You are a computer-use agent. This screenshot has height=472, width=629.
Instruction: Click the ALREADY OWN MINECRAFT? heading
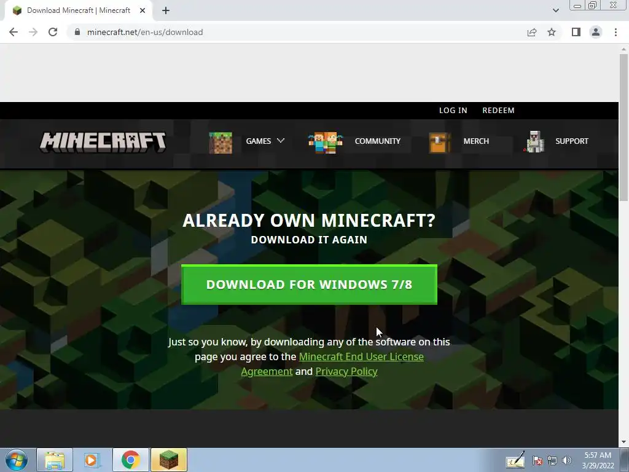(309, 221)
